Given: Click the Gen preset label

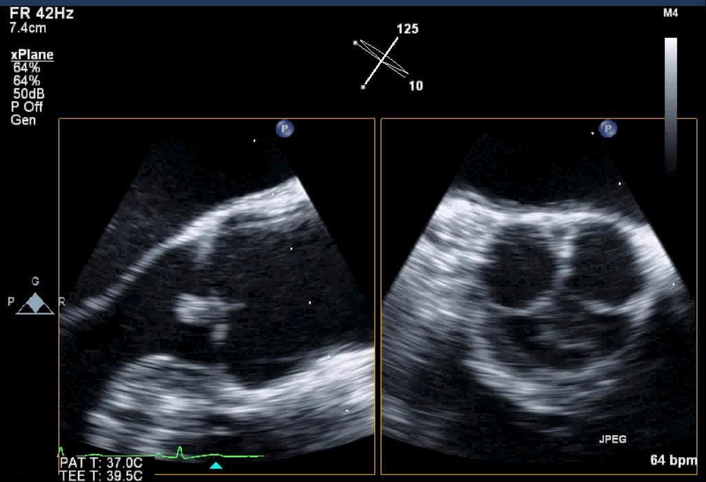Looking at the screenshot, I should coord(23,120).
